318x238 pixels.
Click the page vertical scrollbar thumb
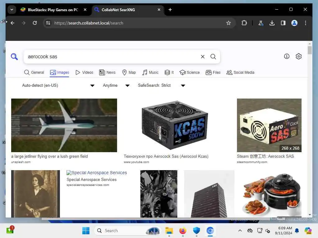coord(310,50)
